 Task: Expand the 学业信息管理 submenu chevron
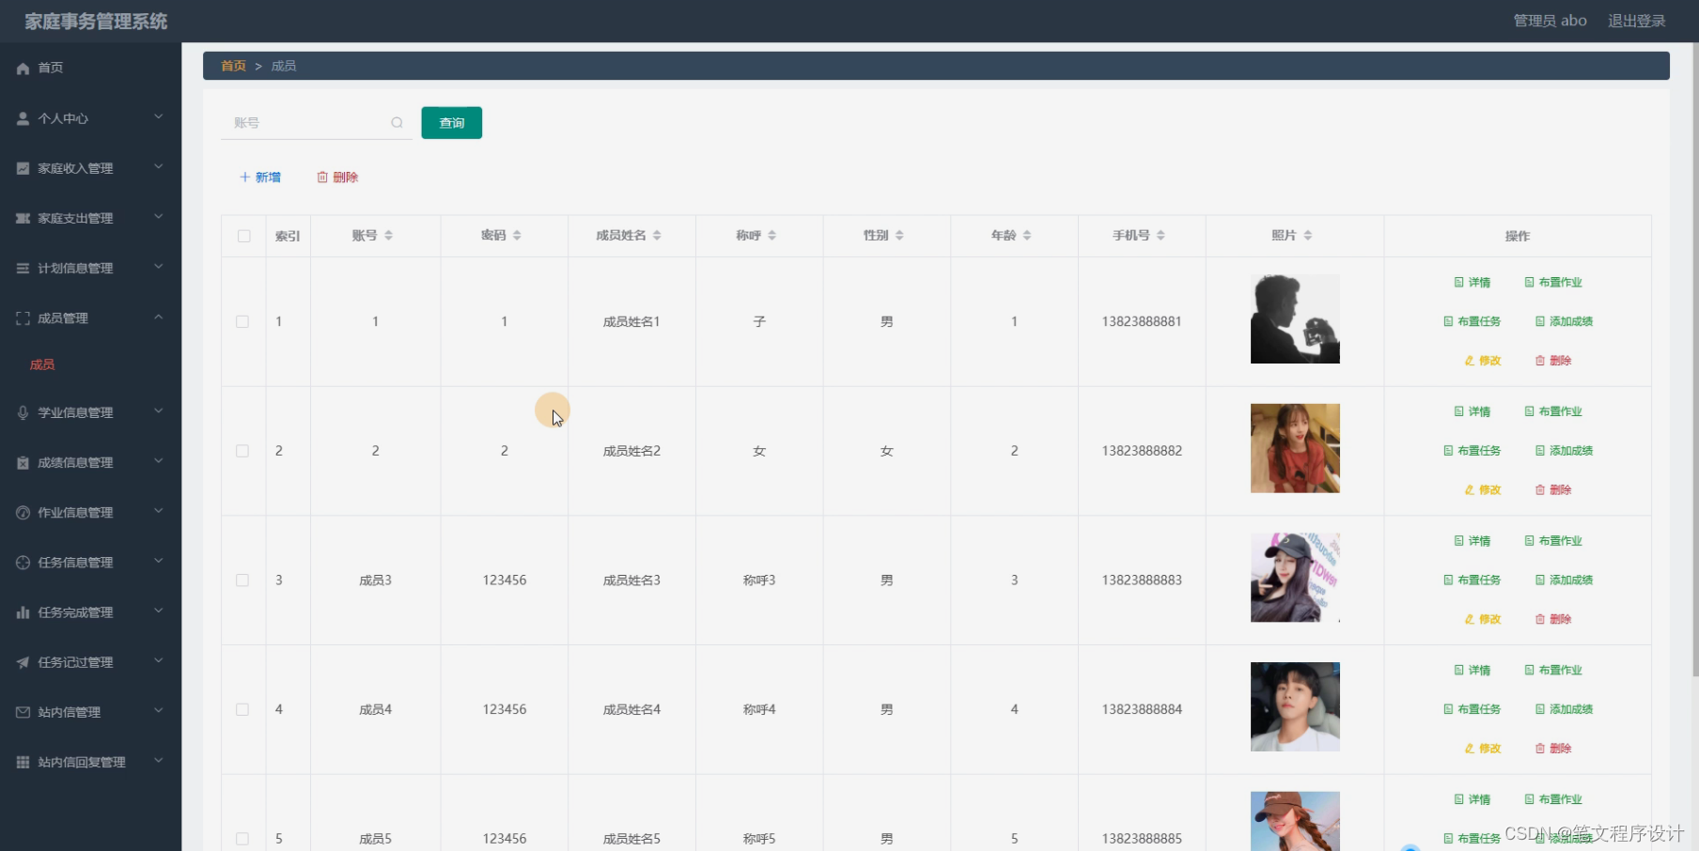pos(159,410)
